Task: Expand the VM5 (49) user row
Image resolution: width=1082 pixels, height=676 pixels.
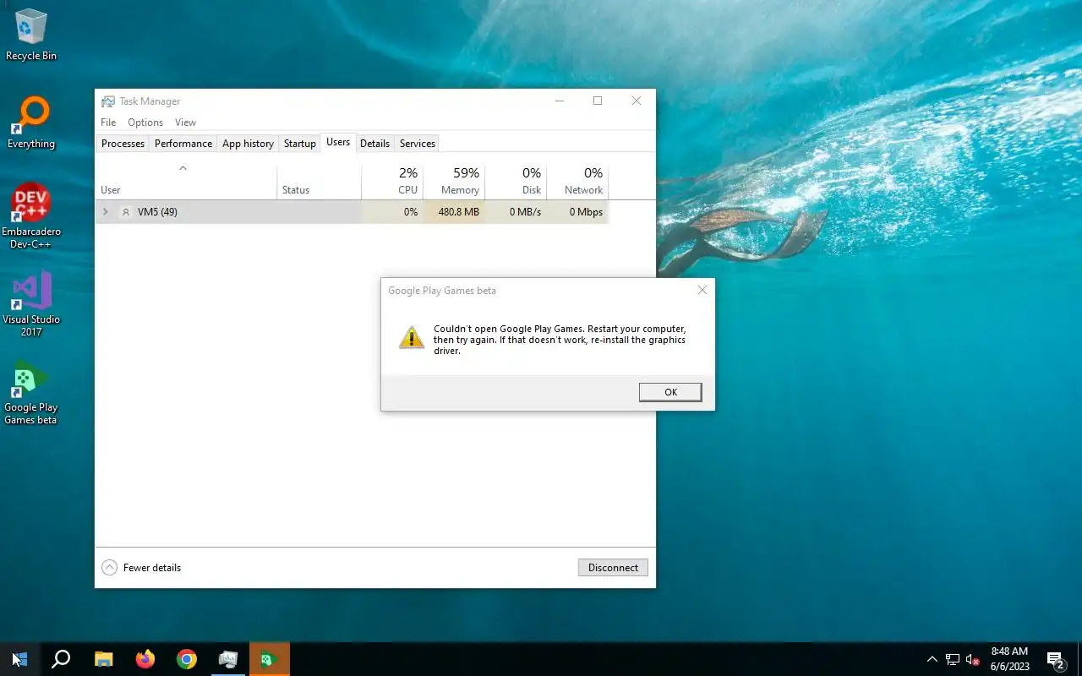Action: point(106,212)
